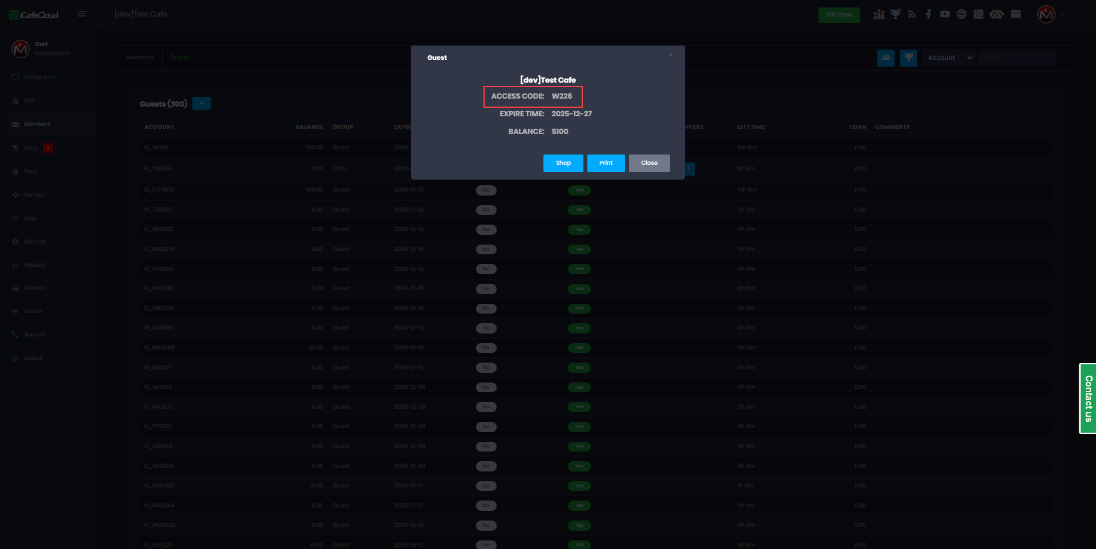Screen dimensions: 1096x549
Task: Click the [dev]Test Cafe title in header
Action: [141, 14]
